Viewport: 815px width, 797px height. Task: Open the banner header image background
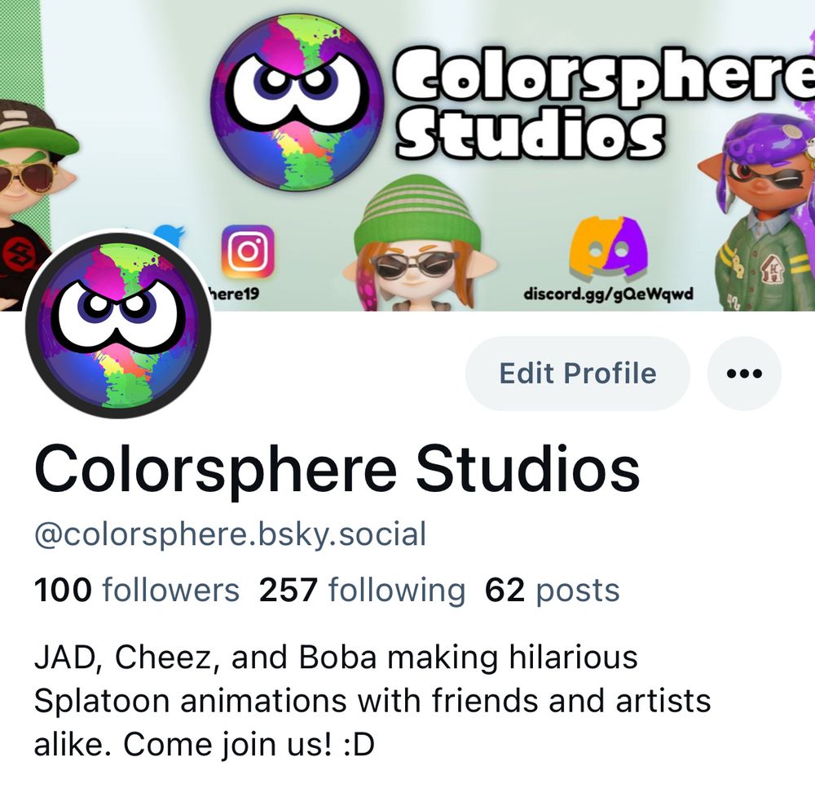407,156
